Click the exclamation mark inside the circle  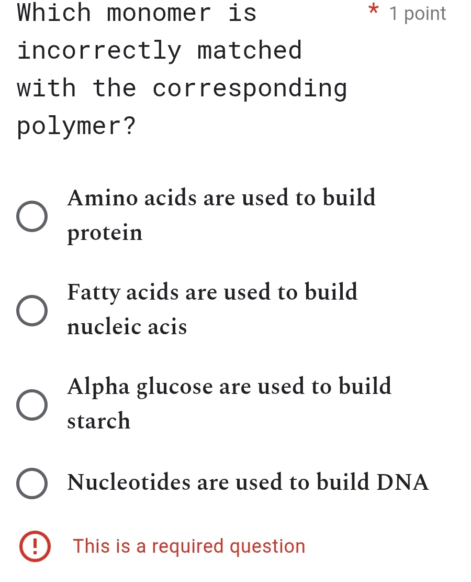pyautogui.click(x=35, y=546)
